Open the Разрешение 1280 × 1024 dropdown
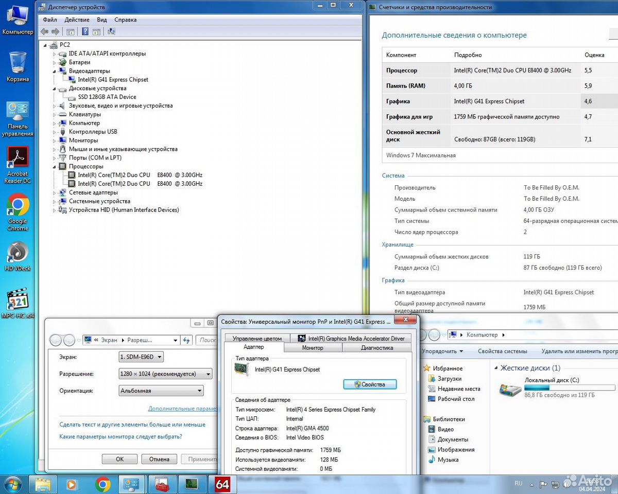This screenshot has width=618, height=494. (165, 374)
